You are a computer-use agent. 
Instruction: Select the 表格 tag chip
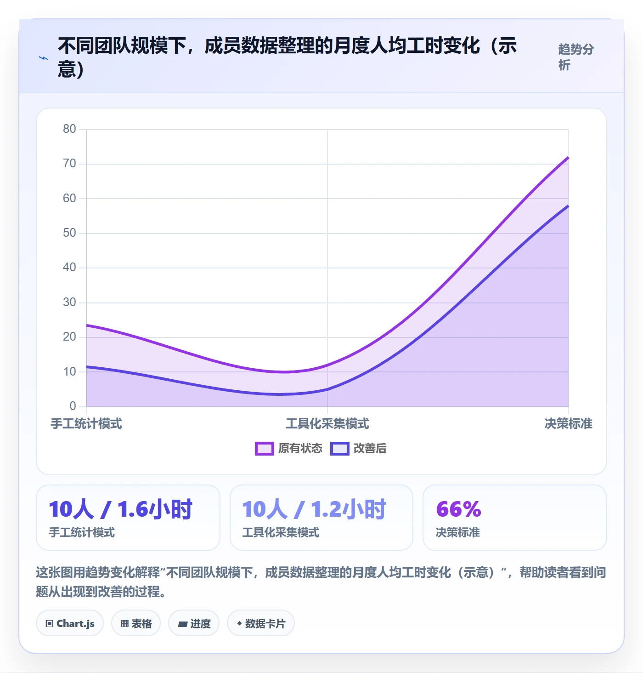pyautogui.click(x=136, y=623)
